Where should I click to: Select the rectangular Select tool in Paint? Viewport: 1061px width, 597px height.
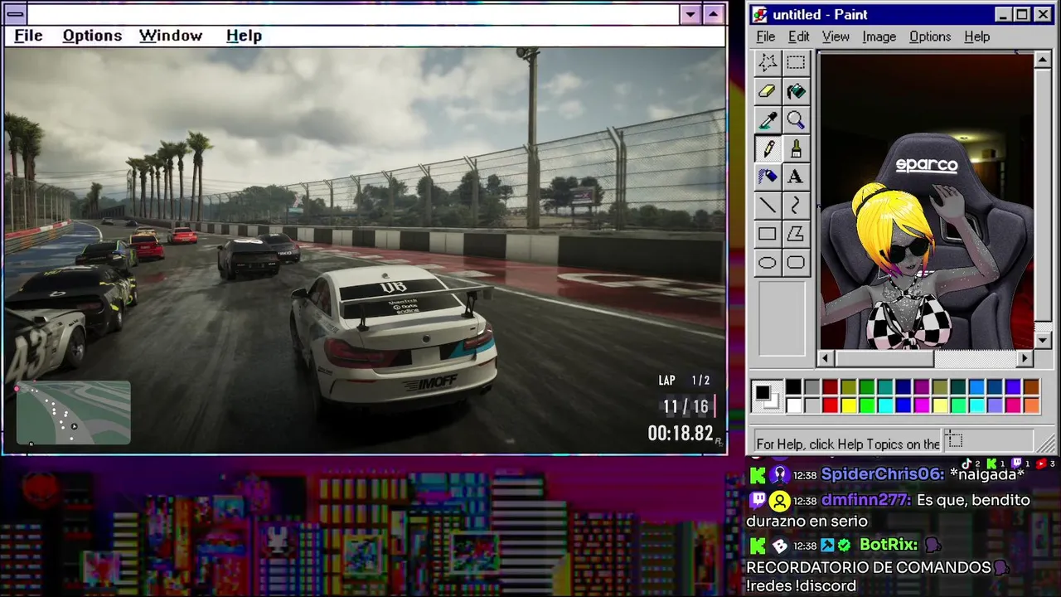click(x=796, y=63)
